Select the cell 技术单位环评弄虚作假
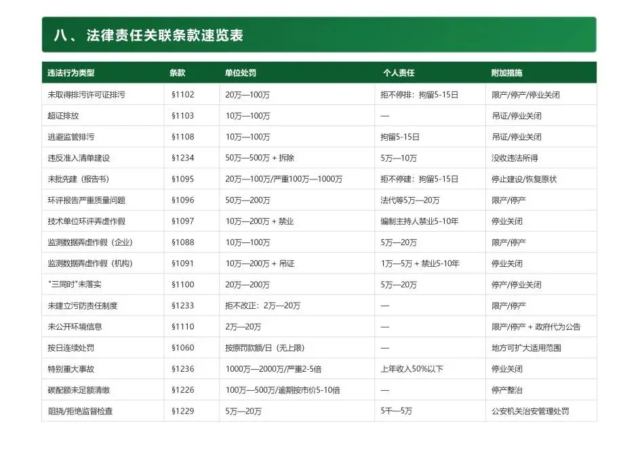Screen dimensions: 638x449 click(86, 221)
